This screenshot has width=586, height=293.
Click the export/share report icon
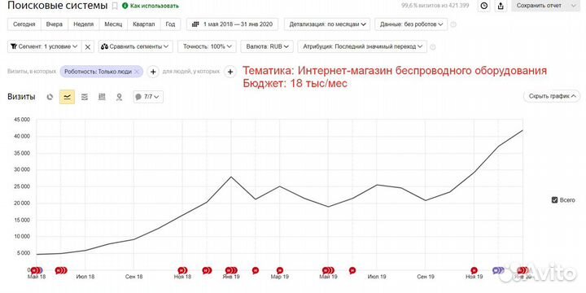pos(501,6)
